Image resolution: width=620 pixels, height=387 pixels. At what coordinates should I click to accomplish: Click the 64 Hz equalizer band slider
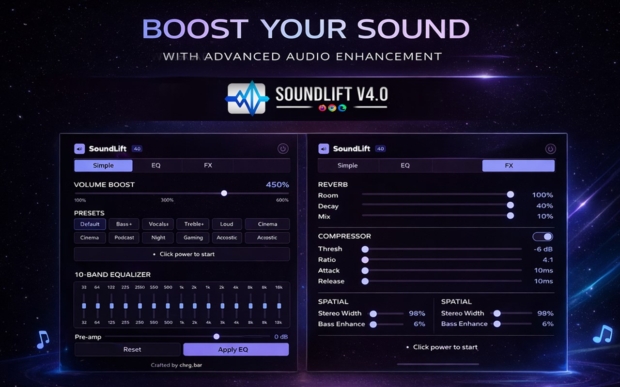click(x=97, y=306)
